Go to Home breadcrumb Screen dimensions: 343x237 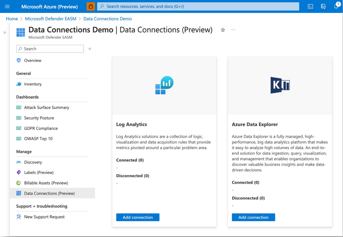click(12, 19)
